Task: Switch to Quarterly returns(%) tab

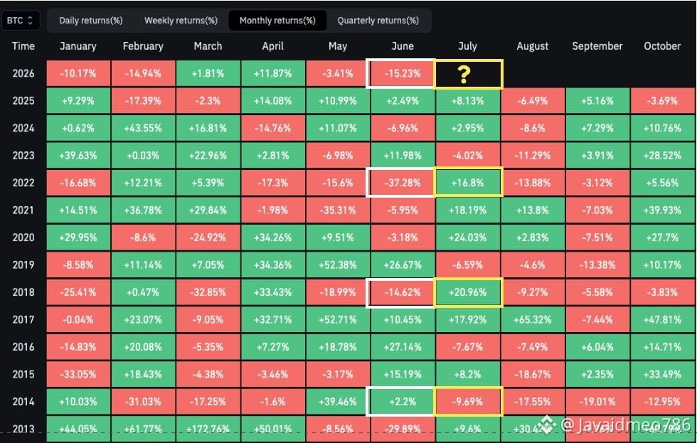Action: (378, 21)
